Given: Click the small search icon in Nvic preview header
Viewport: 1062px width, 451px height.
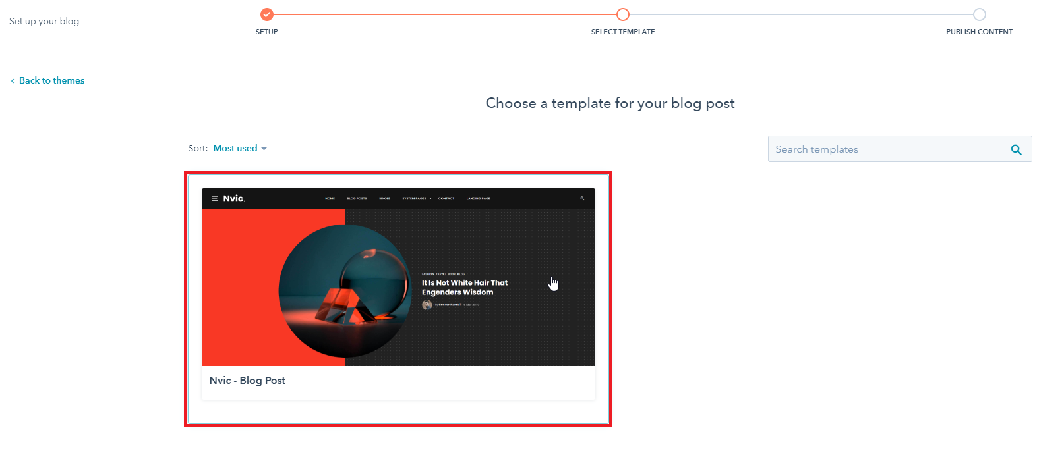Looking at the screenshot, I should 582,198.
